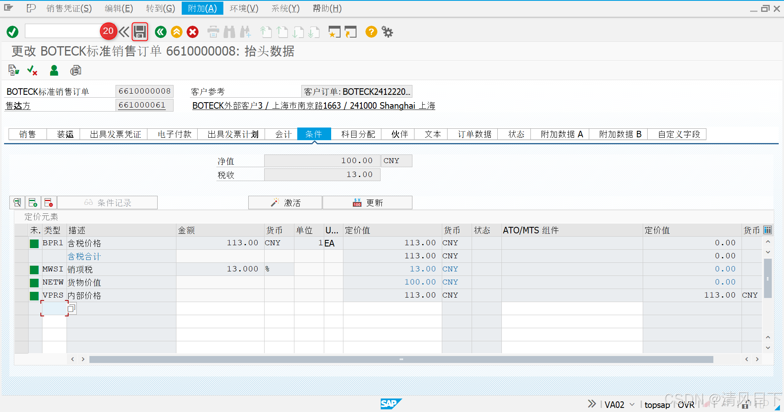This screenshot has width=784, height=412.
Task: Open table column settings icon
Action: (768, 230)
